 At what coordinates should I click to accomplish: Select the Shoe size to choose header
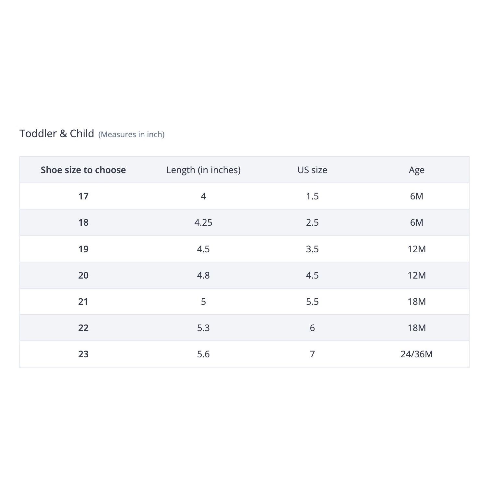point(83,170)
